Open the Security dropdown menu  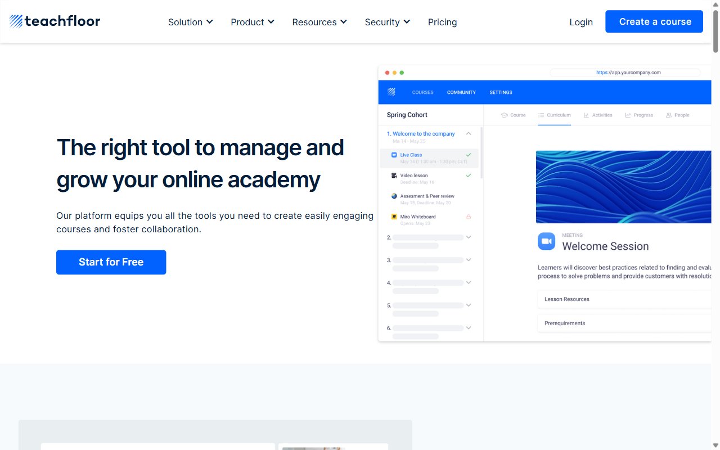tap(388, 22)
